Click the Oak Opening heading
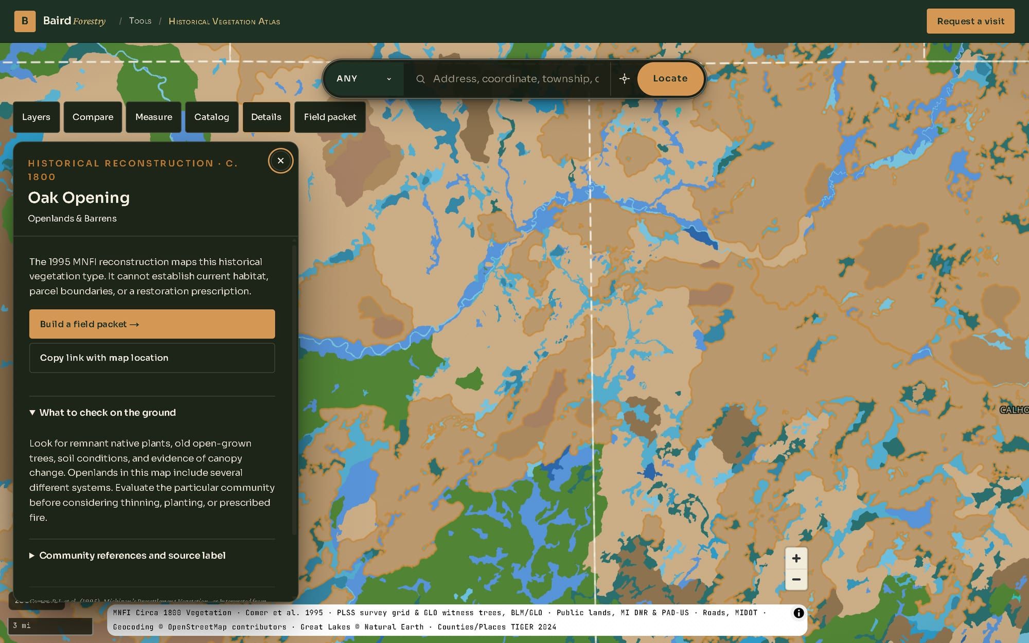This screenshot has width=1029, height=643. click(79, 198)
